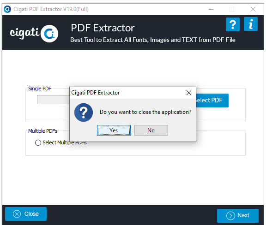Click the Cigati icon in title bar
This screenshot has height=225, width=266.
click(7, 9)
